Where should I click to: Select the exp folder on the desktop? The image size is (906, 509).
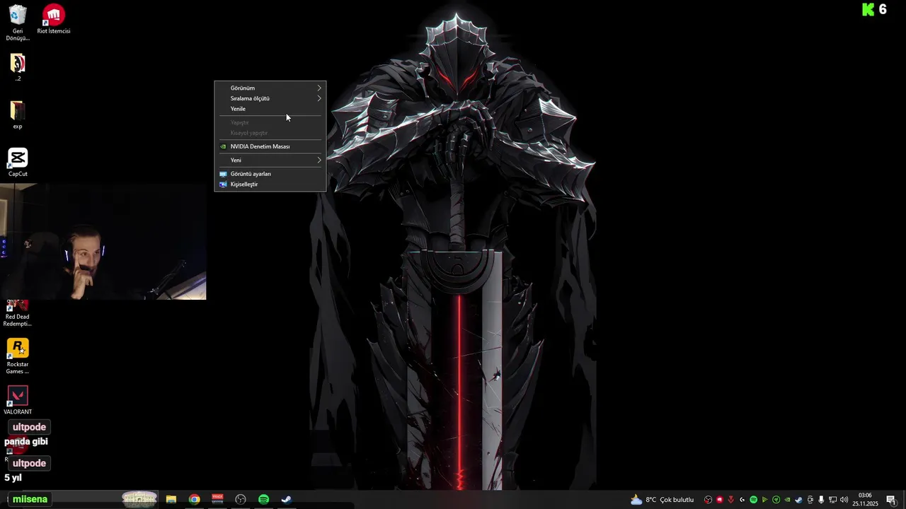pyautogui.click(x=18, y=115)
